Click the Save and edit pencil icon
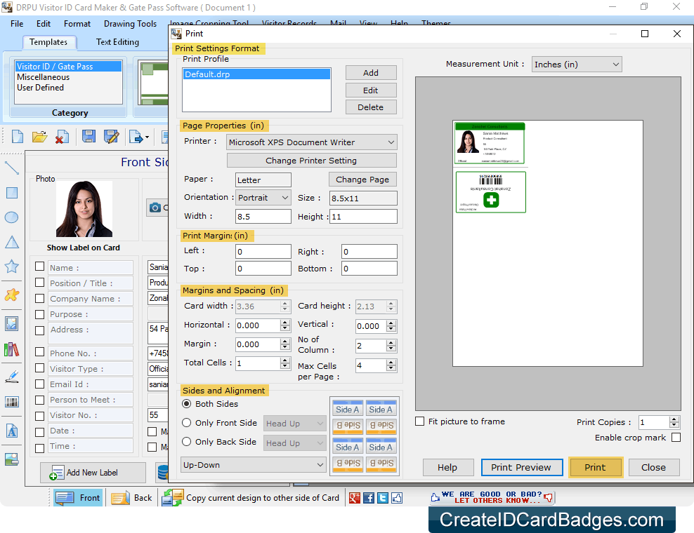Viewport: 694px width, 533px height. [x=111, y=137]
